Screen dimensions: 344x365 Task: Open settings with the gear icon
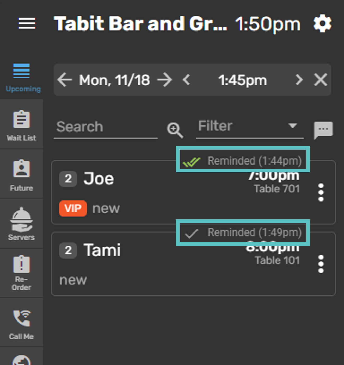coord(322,24)
